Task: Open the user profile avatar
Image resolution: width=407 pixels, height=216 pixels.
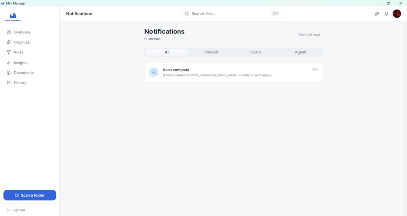Action: (397, 14)
